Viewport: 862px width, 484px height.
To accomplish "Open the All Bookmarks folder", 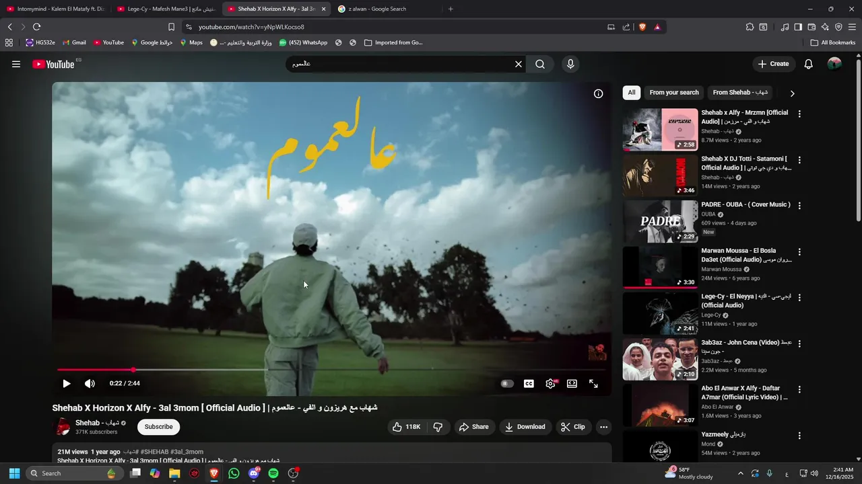I will 833,42.
